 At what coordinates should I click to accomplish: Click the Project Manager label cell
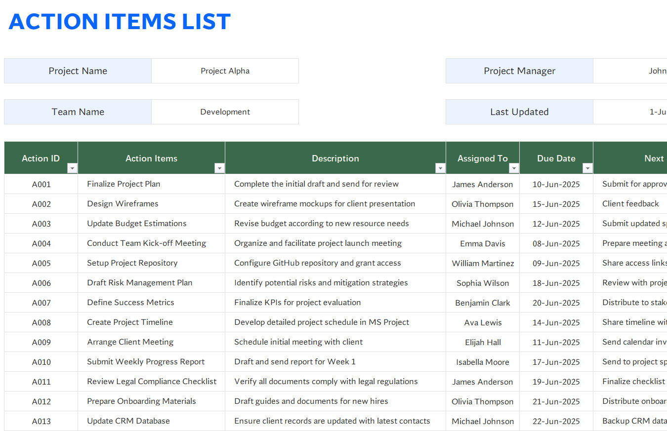tap(519, 71)
